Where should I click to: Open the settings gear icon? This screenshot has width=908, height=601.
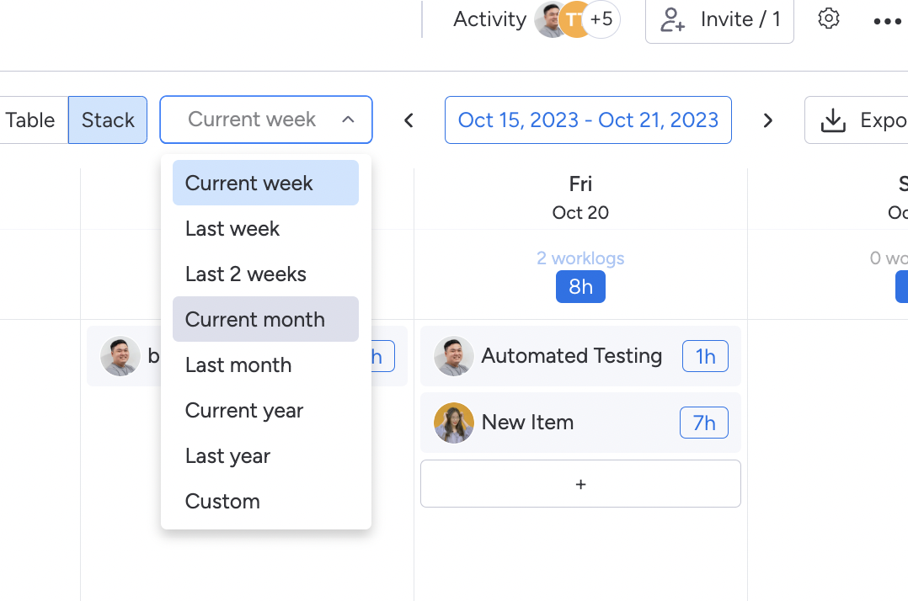(829, 19)
